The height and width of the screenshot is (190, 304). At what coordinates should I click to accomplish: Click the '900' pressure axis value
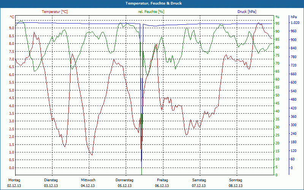294,40
